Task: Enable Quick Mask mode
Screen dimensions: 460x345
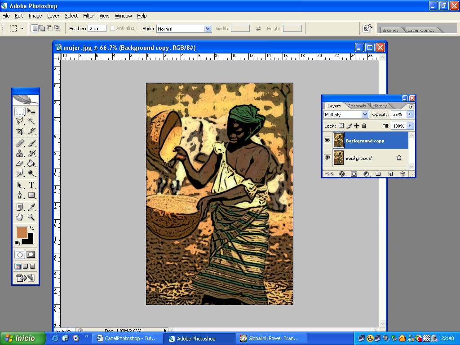Action: click(x=31, y=254)
